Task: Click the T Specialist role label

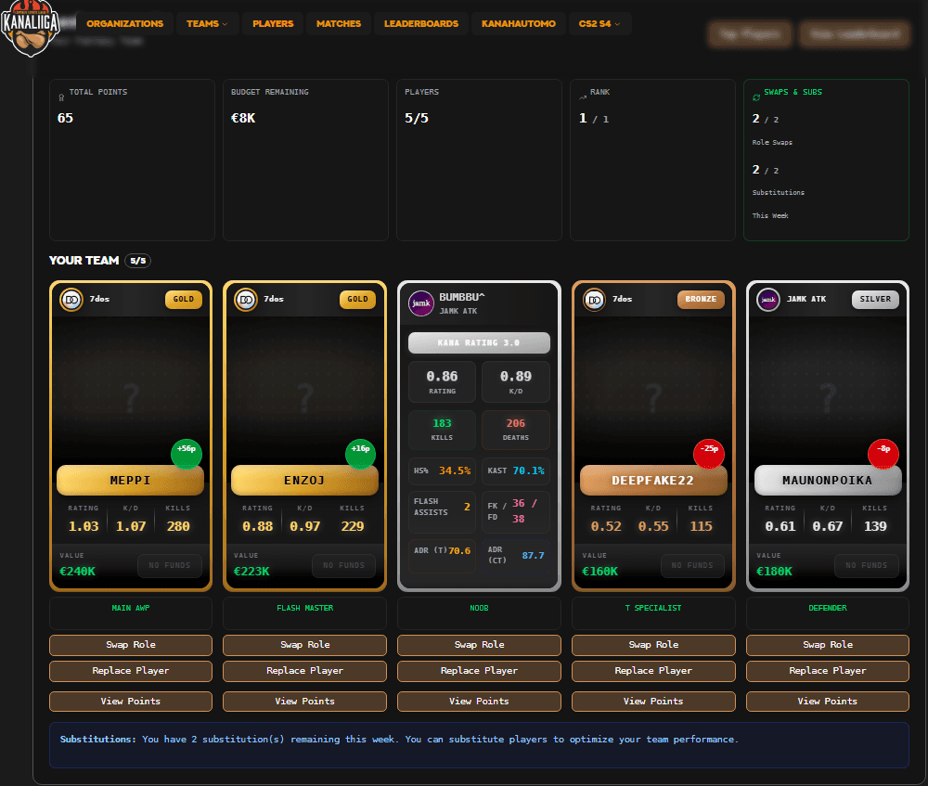Action: (653, 609)
